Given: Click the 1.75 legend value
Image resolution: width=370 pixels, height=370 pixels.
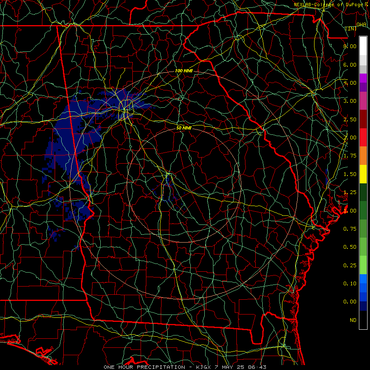Looking at the screenshot, I should click(350, 156).
